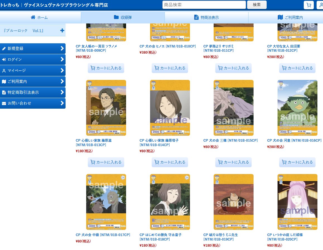Add ソラノメ NTM/01B-009CP to cart
Image resolution: width=323 pixels, height=250 pixels.
pyautogui.click(x=106, y=68)
